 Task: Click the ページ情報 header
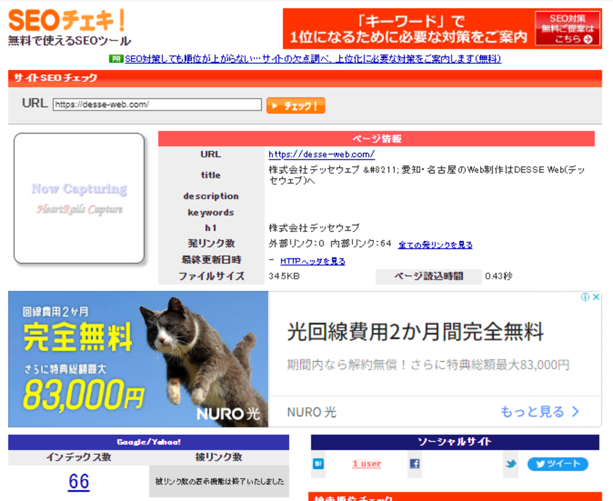376,139
